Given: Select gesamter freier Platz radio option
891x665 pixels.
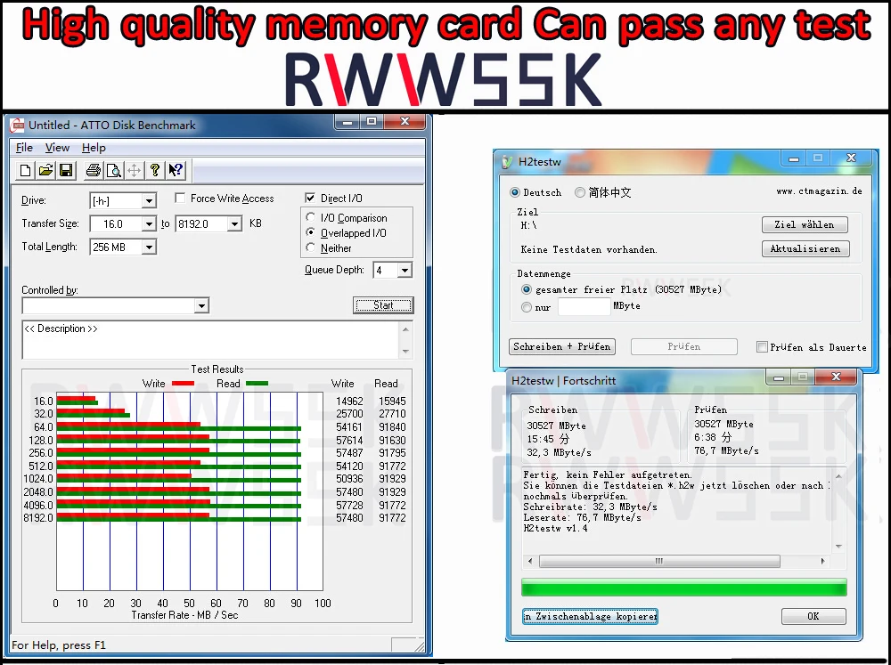Looking at the screenshot, I should click(x=527, y=289).
